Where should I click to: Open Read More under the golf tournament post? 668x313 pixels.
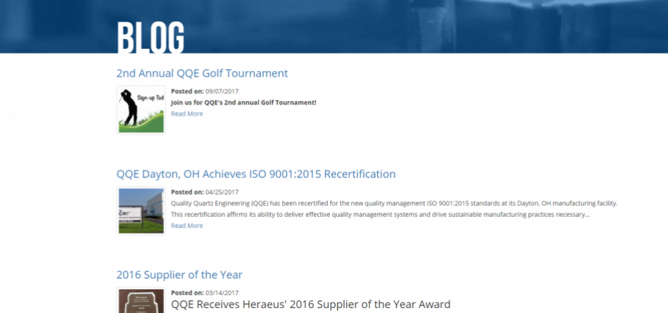click(x=186, y=113)
